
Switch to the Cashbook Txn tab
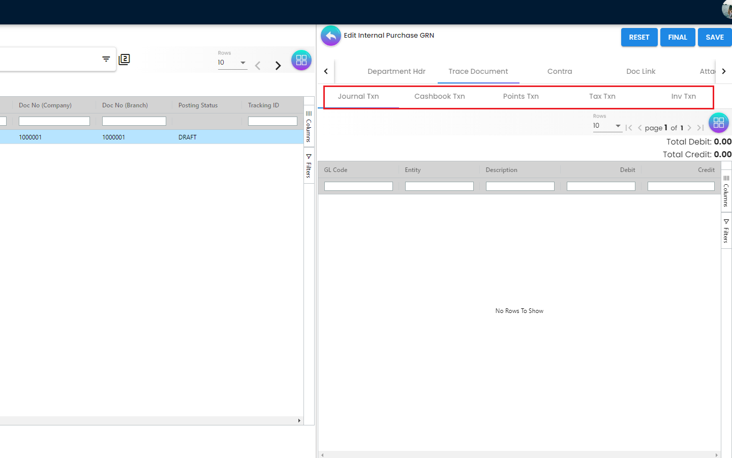439,96
